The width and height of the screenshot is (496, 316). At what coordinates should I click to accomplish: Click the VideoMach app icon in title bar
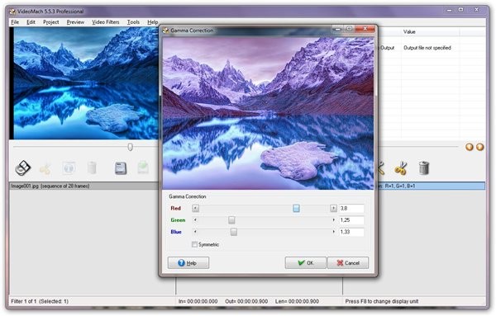click(x=12, y=12)
